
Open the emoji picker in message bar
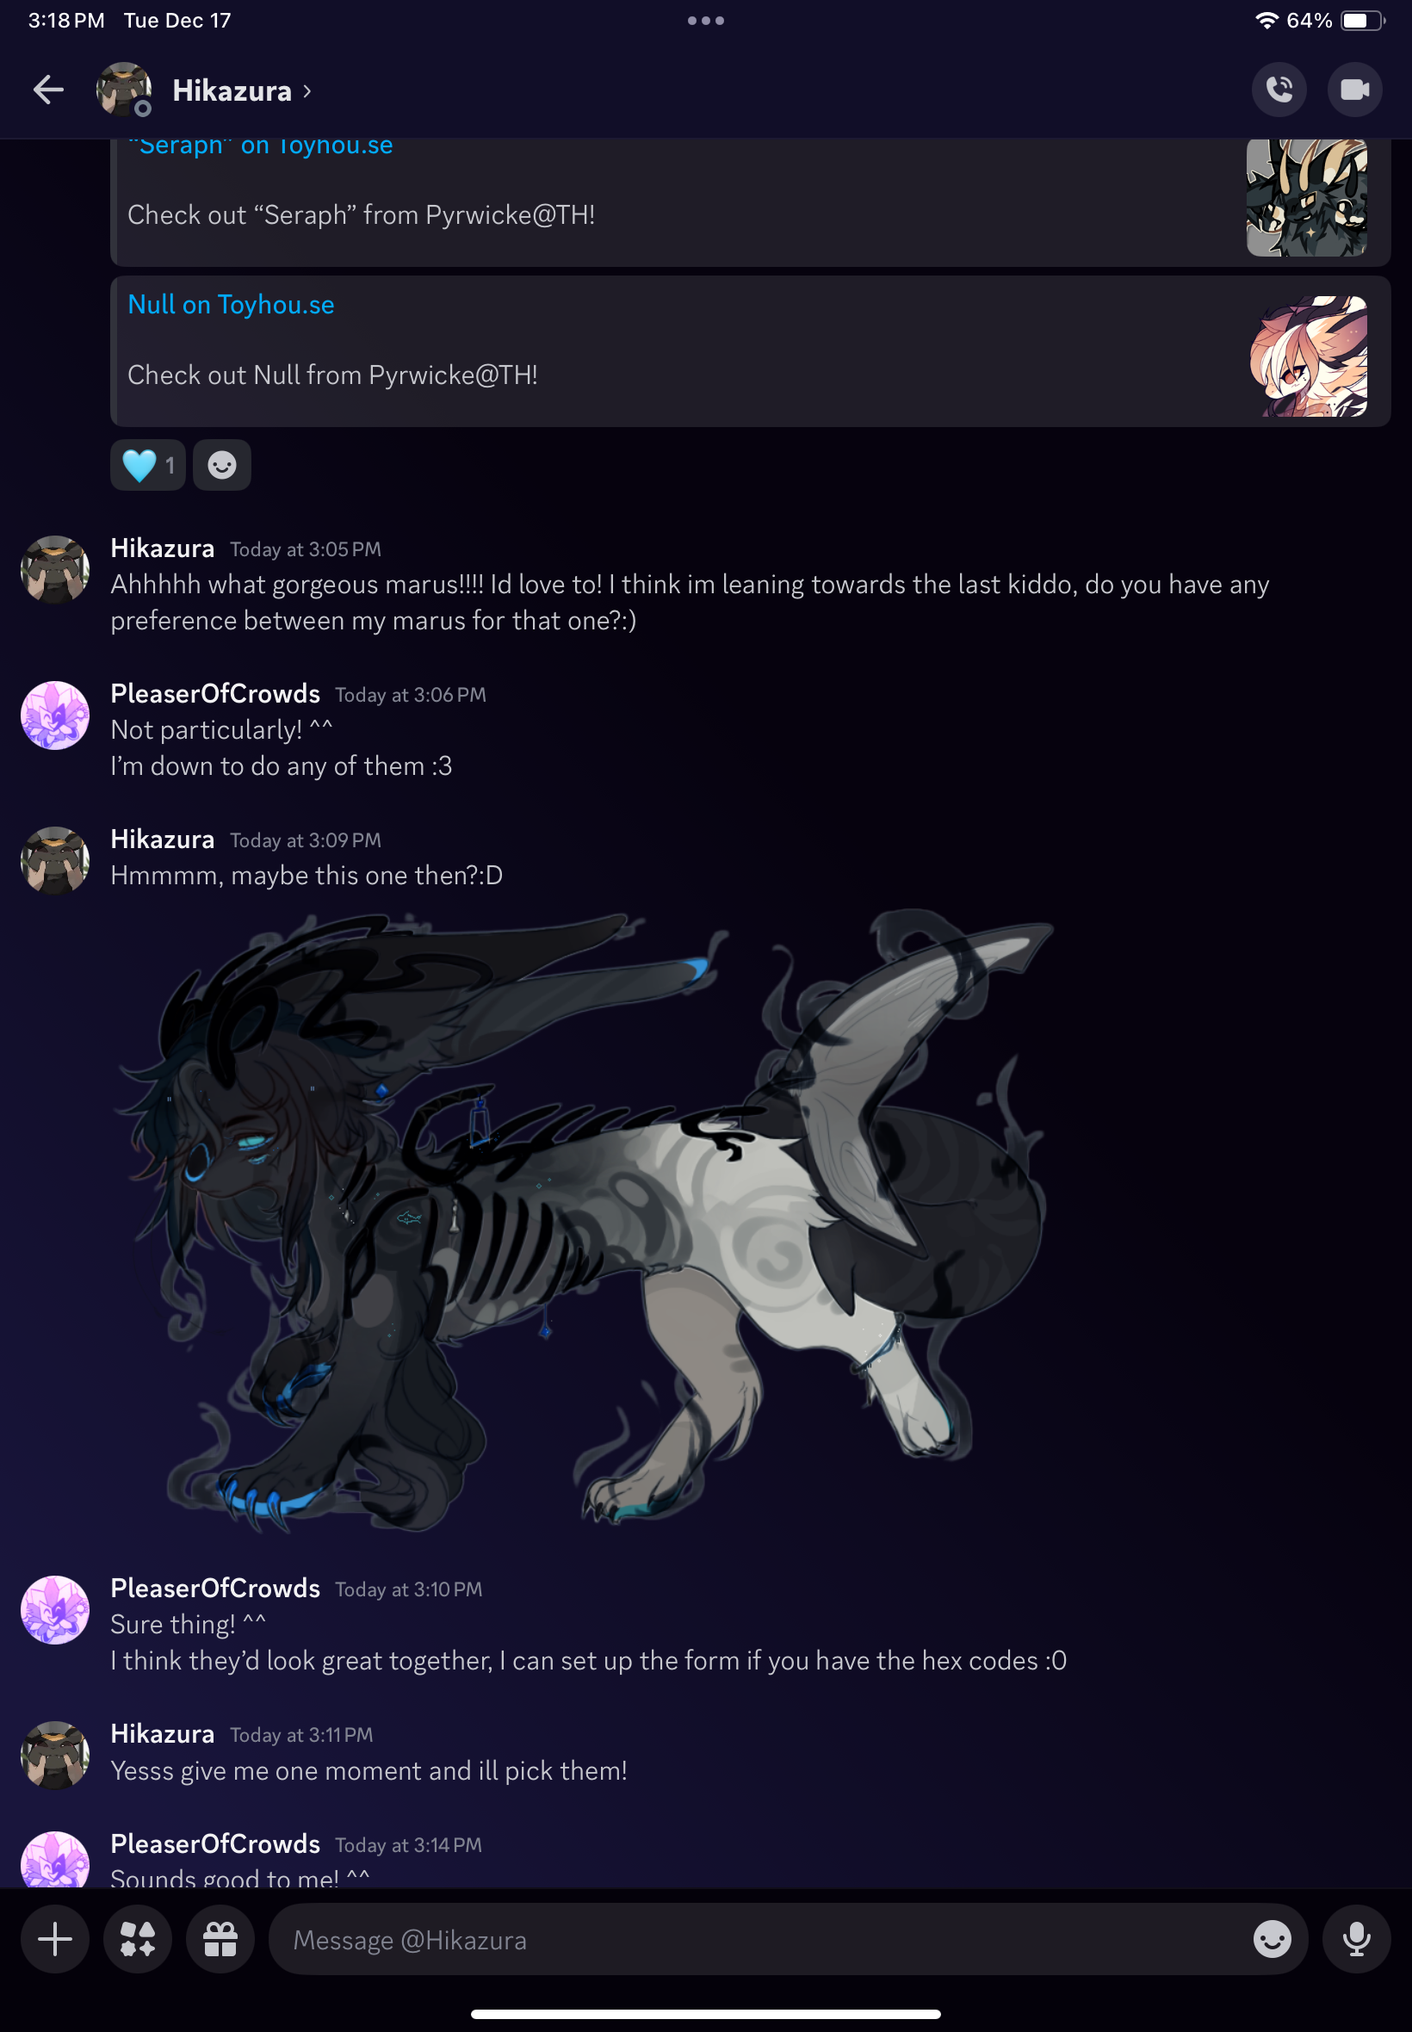(1273, 1939)
